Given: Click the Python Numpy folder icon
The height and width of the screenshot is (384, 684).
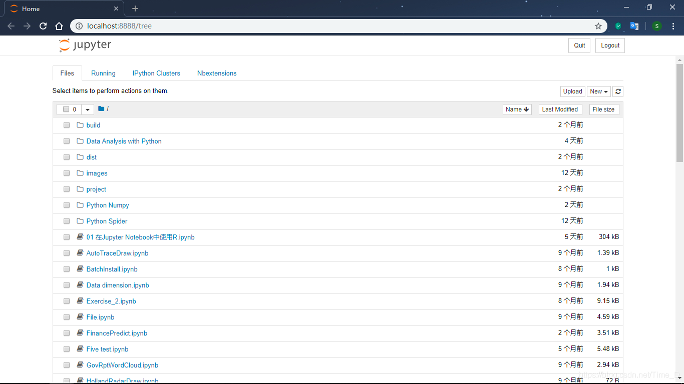Looking at the screenshot, I should pyautogui.click(x=80, y=205).
